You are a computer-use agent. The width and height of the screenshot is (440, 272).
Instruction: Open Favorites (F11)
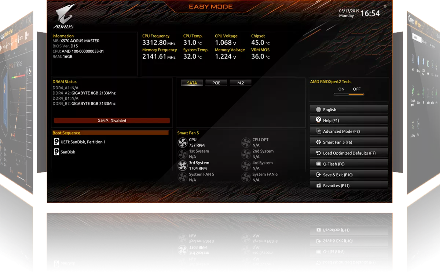click(x=349, y=186)
